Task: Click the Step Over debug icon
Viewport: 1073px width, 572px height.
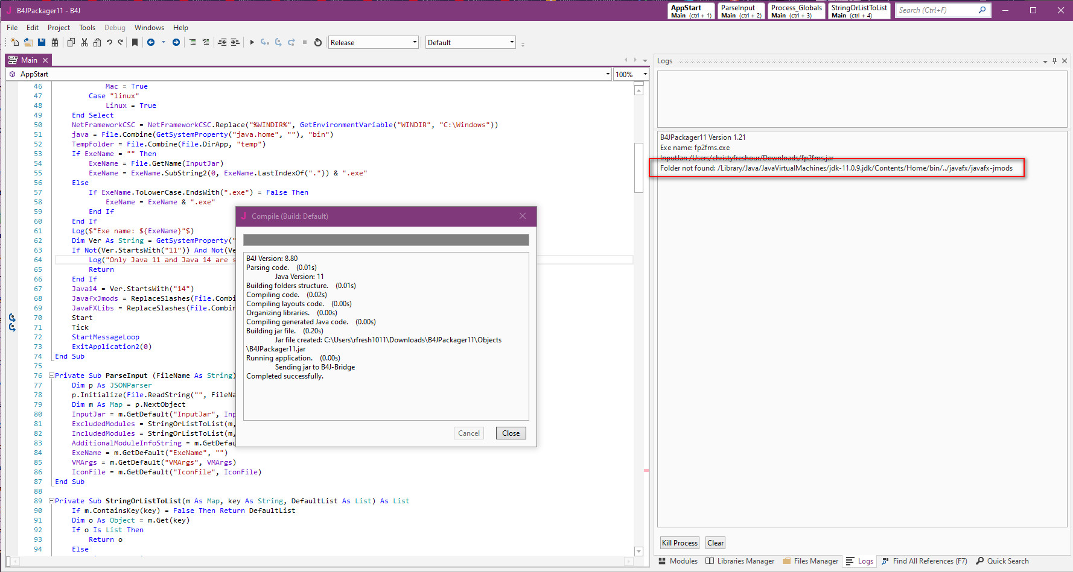Action: [278, 42]
